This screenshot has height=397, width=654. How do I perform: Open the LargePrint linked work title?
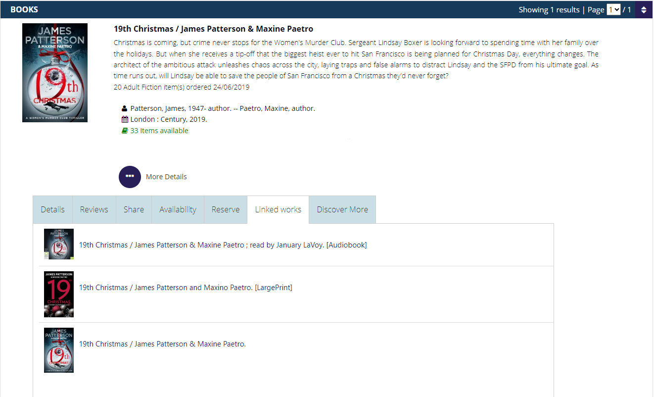(x=186, y=288)
